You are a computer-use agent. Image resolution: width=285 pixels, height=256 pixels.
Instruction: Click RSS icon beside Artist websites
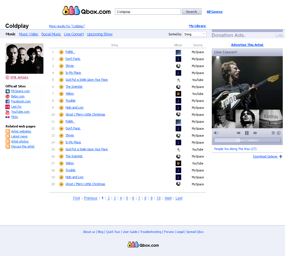pyautogui.click(x=8, y=131)
